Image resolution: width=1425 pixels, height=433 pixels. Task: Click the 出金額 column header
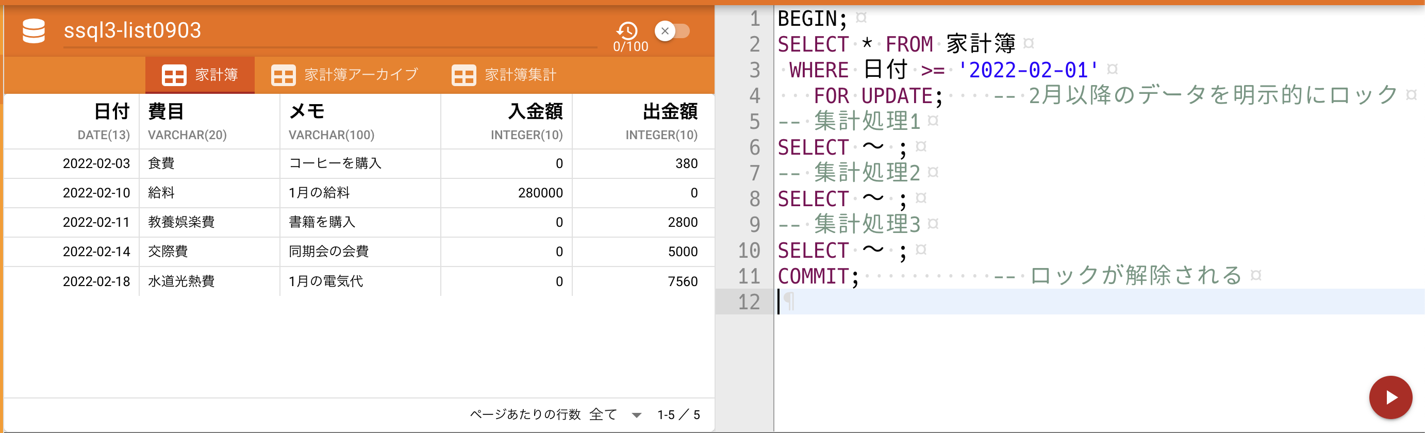point(643,121)
